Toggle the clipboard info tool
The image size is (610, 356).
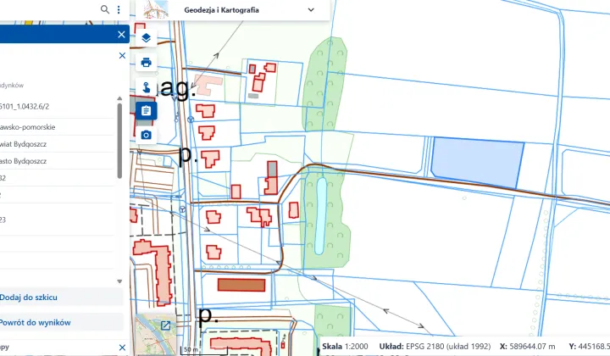pos(147,111)
